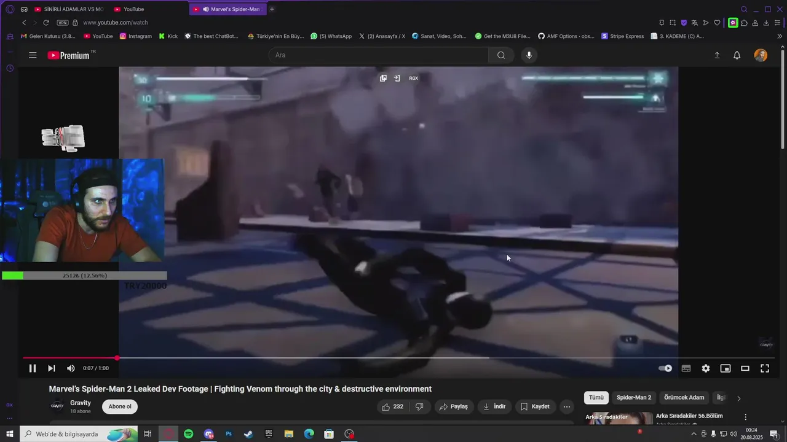Open Steam from the taskbar

point(248,434)
